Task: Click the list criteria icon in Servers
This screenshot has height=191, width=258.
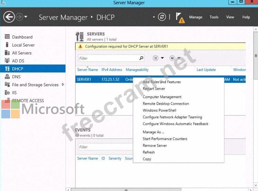Action: tap(156, 58)
